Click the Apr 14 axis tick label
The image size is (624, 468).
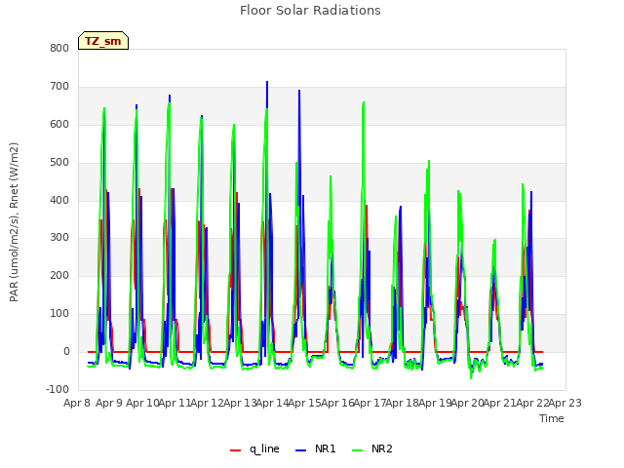272,403
